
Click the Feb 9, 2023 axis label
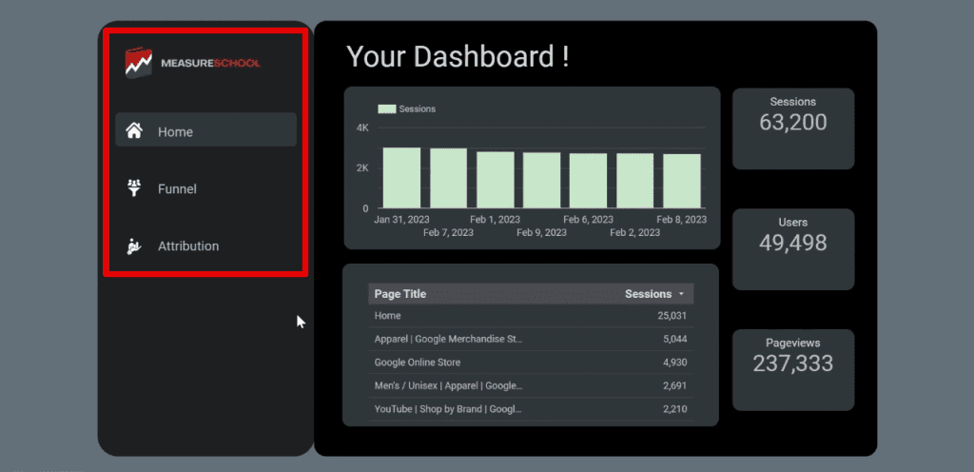tap(541, 232)
